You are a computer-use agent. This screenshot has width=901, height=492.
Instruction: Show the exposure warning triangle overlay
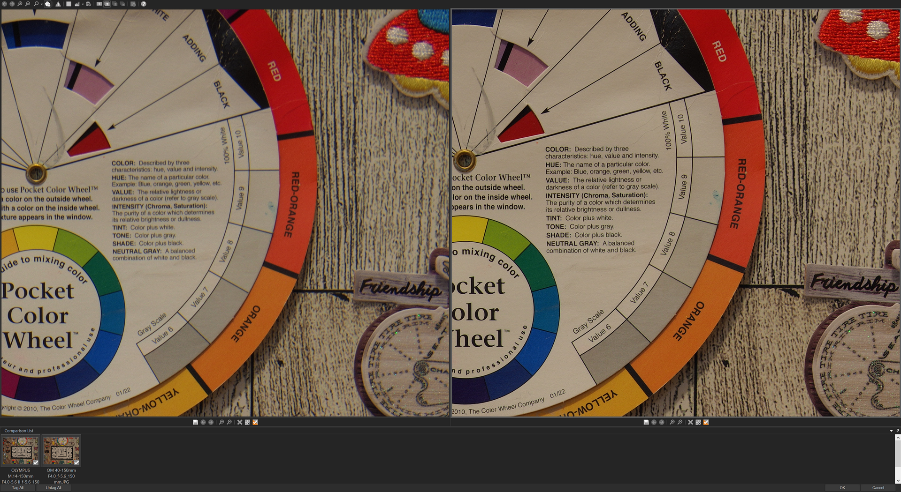point(58,4)
